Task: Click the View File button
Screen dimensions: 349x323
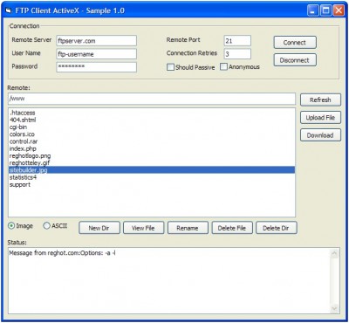Action: pyautogui.click(x=143, y=228)
